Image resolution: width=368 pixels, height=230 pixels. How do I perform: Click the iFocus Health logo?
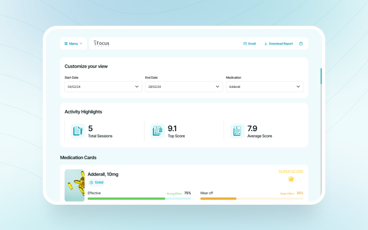click(x=101, y=43)
